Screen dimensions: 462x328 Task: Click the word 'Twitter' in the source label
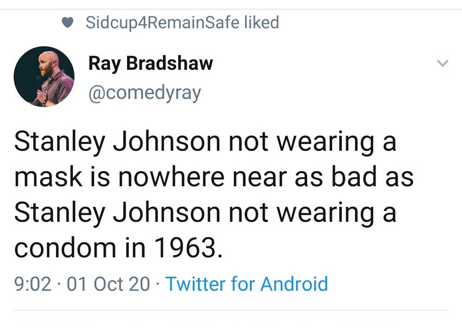pos(195,284)
